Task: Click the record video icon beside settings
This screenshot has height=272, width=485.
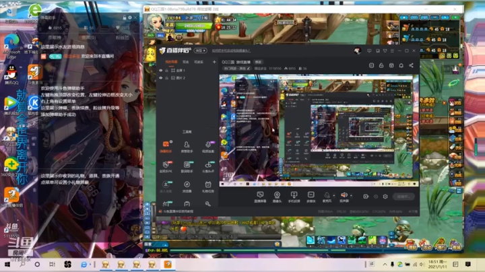Action: tap(366, 197)
